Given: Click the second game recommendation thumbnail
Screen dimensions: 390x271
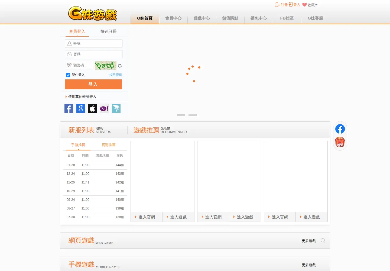Looking at the screenshot, I should click(x=229, y=176).
